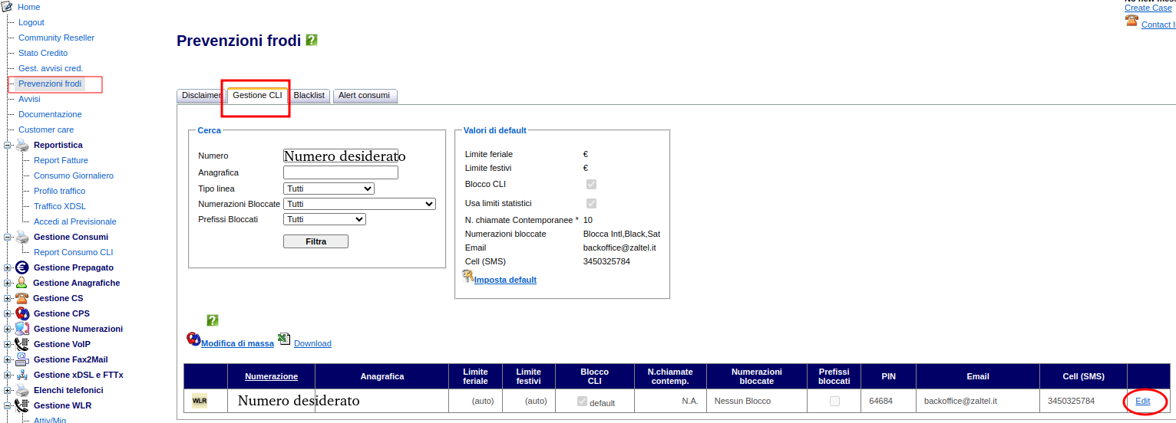Switch to the Blacklist tab
This screenshot has height=423, width=1176.
click(x=309, y=96)
